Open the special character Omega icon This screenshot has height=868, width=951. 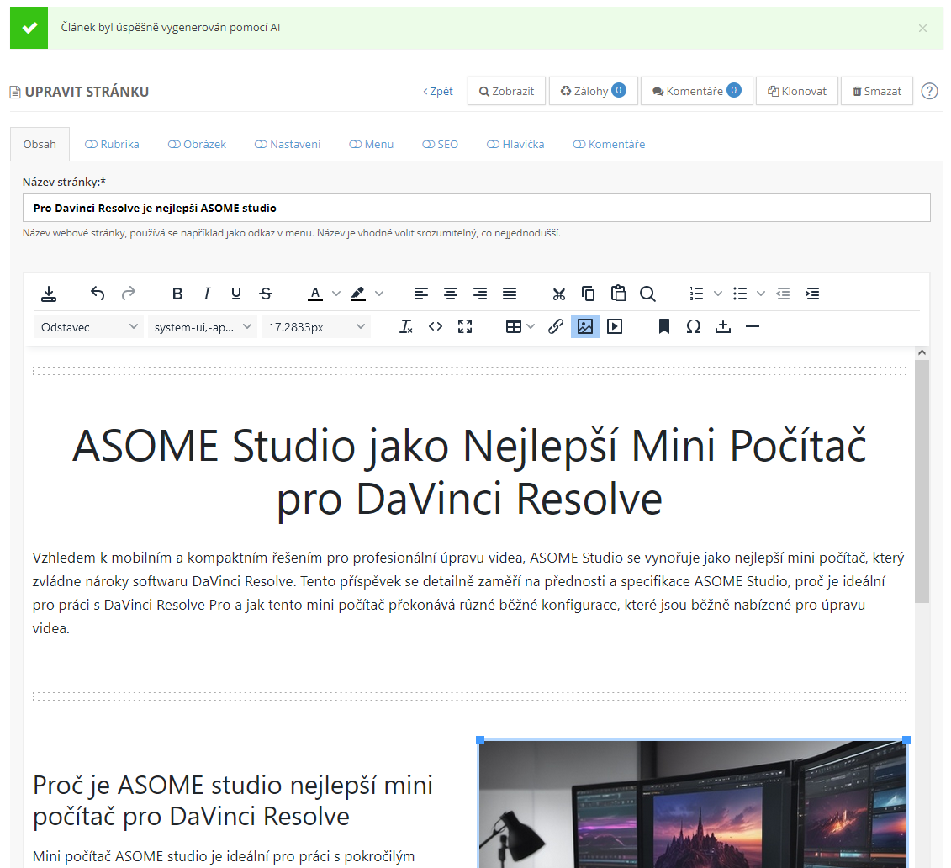point(694,326)
